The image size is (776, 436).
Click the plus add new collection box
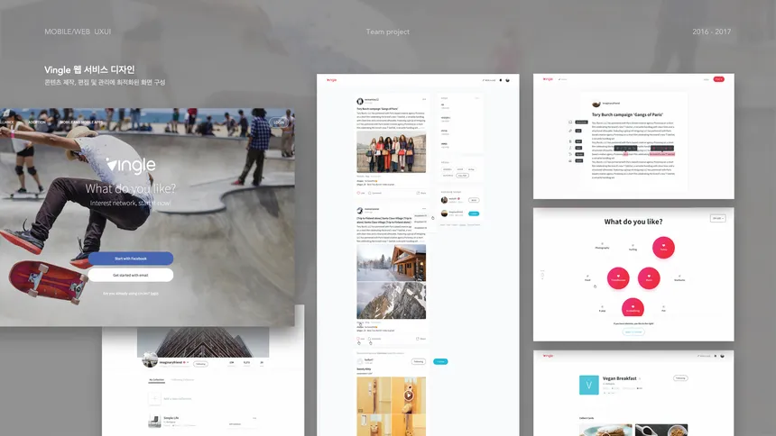coord(154,398)
